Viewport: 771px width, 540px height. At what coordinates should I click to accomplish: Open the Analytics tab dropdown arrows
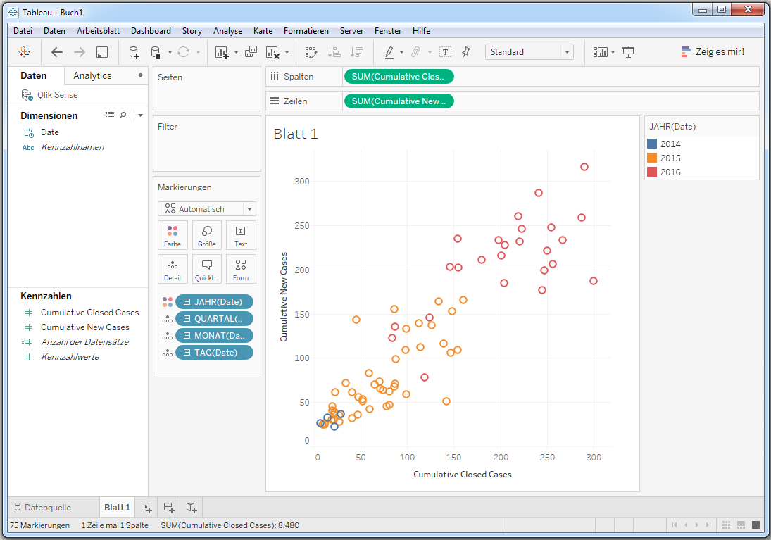point(140,75)
